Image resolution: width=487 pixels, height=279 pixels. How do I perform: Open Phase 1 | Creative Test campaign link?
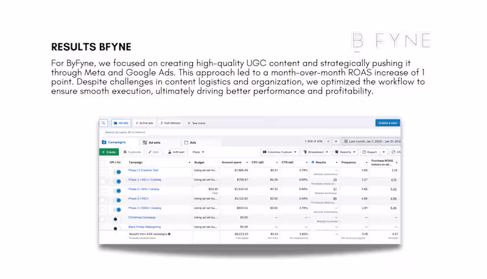pyautogui.click(x=143, y=170)
